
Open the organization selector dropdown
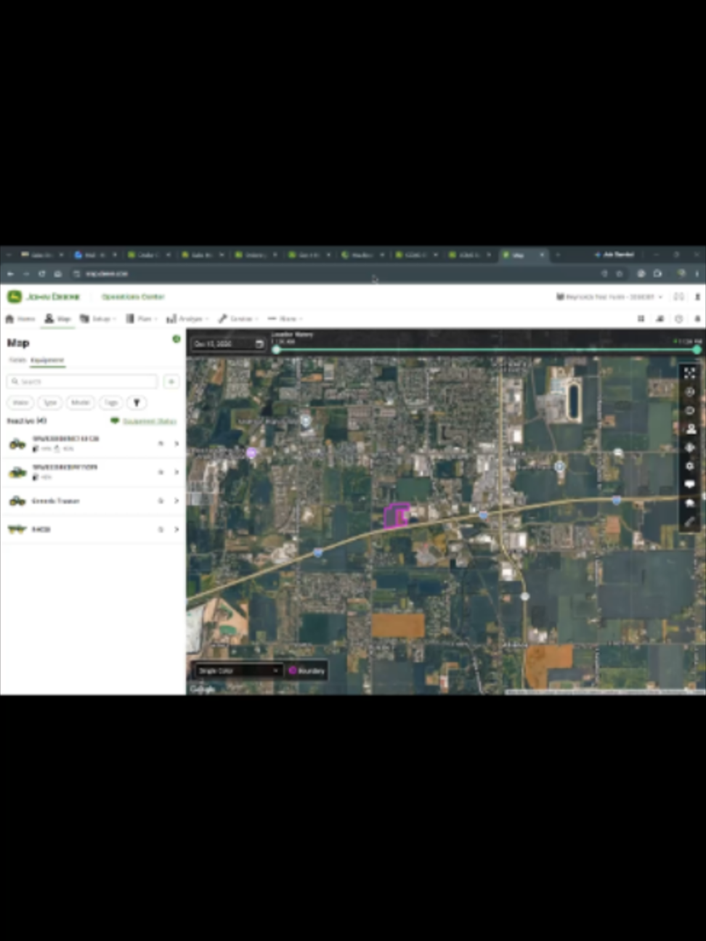609,297
